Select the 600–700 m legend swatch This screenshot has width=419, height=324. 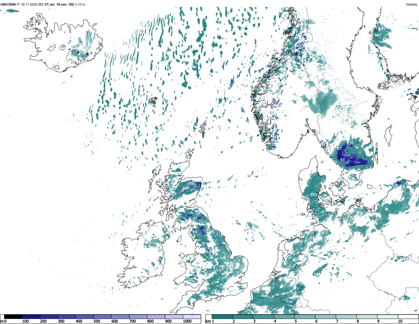120,316
